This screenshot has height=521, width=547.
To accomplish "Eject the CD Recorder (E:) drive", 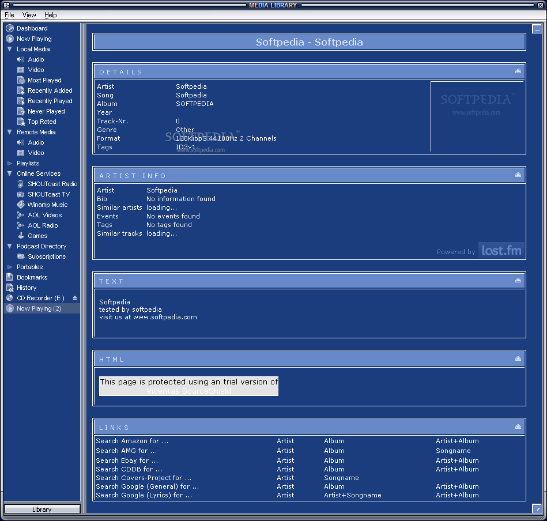I will coord(75,298).
